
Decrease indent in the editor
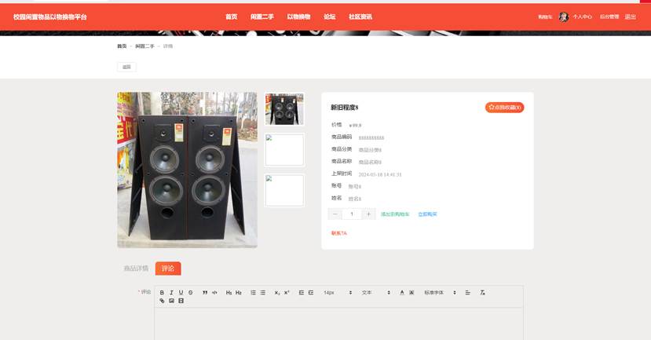tap(302, 293)
